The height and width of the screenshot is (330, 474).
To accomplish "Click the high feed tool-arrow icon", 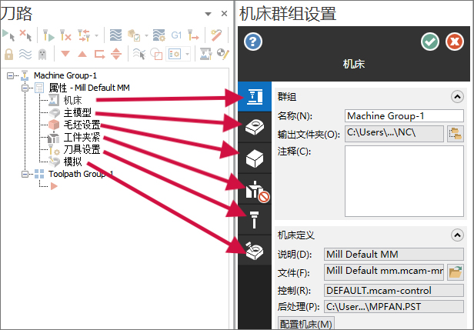I will [193, 35].
